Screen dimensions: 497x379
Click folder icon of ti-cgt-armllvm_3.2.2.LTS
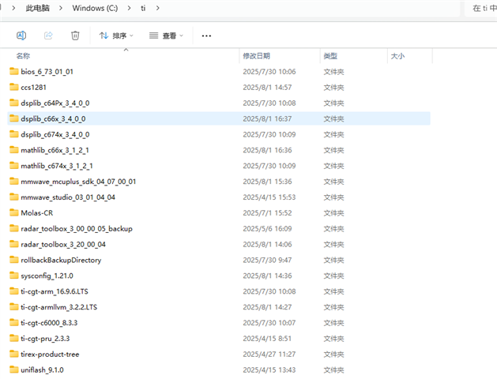click(x=14, y=307)
